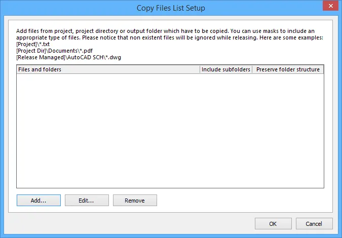Click the divider after Files and folders header

click(200, 69)
